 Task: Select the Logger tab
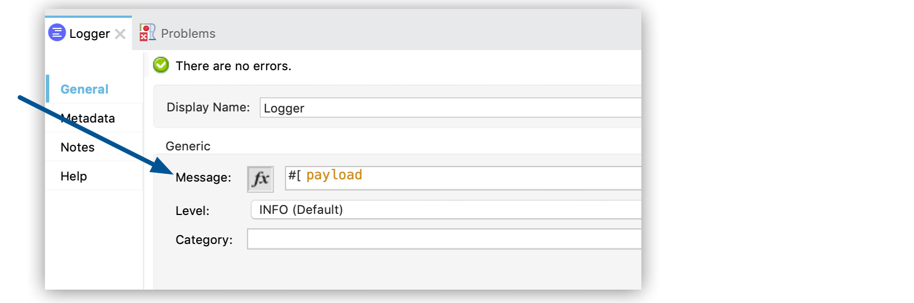[x=89, y=33]
